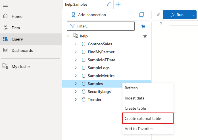Click Add connection button

89,15
